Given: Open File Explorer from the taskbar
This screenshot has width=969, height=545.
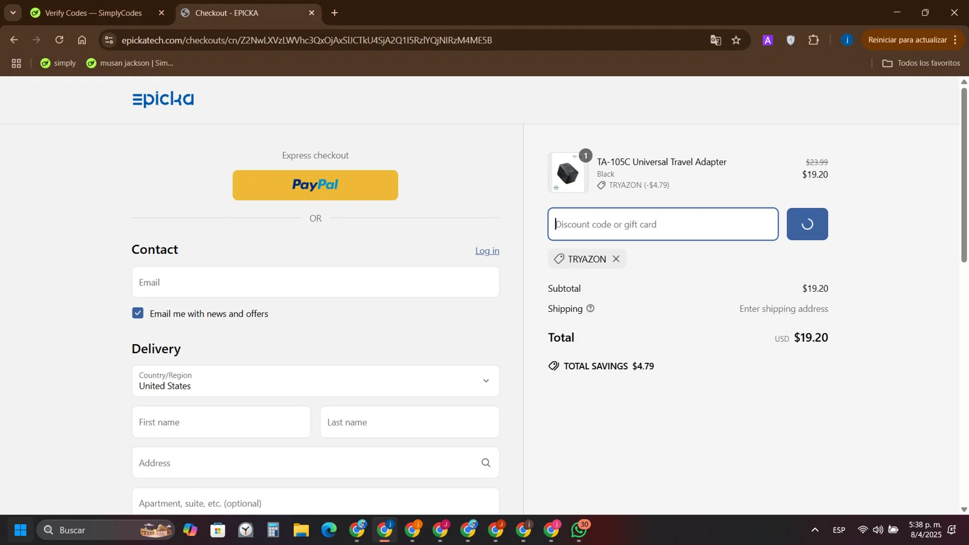Looking at the screenshot, I should click(301, 530).
